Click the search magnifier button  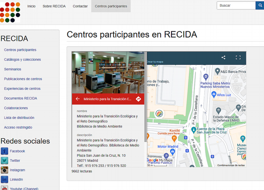(260, 5)
